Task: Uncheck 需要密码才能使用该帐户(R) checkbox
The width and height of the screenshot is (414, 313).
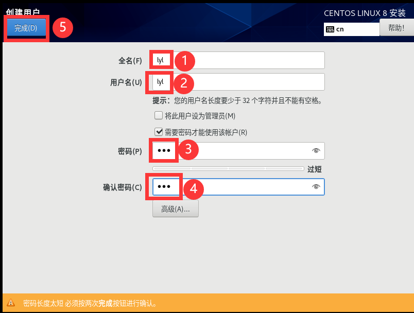Action: (x=159, y=132)
